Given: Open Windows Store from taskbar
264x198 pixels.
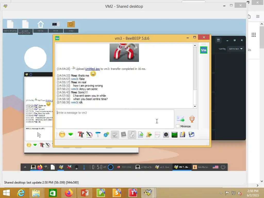Looking at the screenshot, I should (x=53, y=193).
